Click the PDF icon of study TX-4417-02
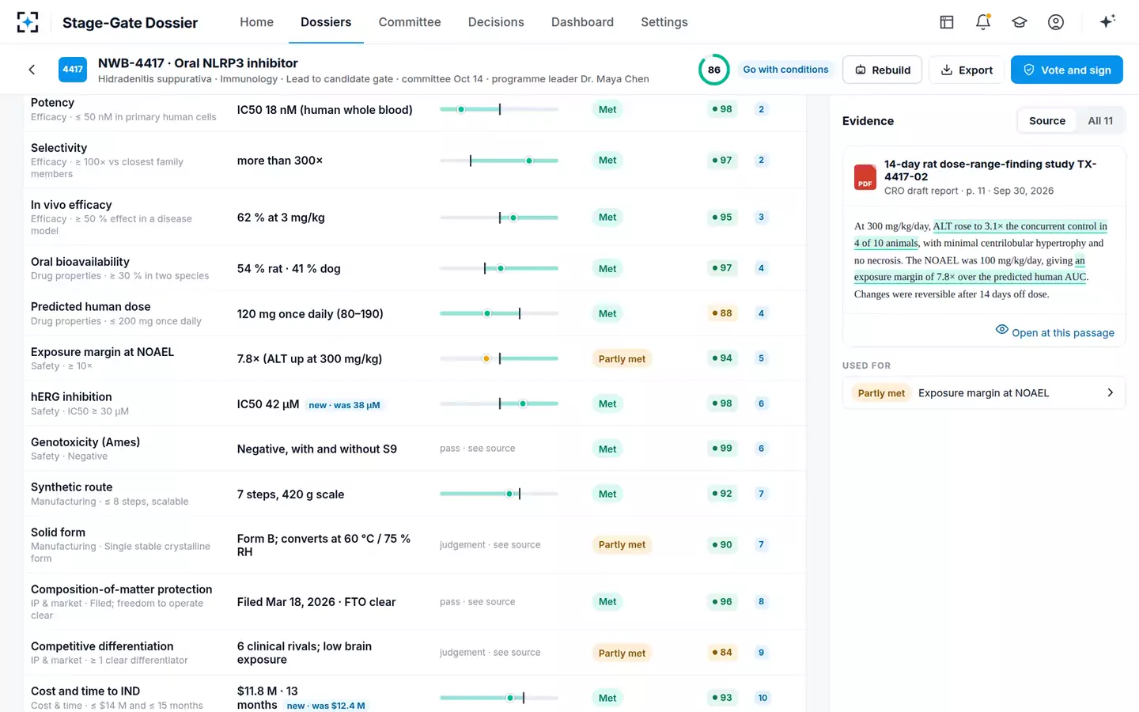This screenshot has width=1139, height=712. (865, 177)
